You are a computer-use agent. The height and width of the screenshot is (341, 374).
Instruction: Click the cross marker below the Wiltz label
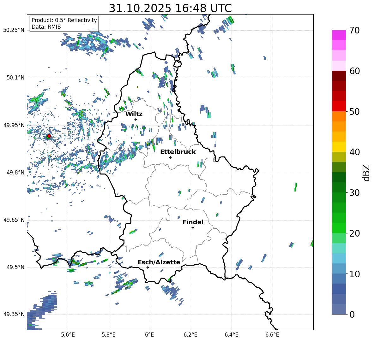click(136, 119)
